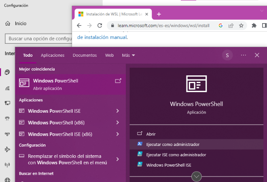This screenshot has height=182, width=267.
Task: Expand more actions with the round chevron button
Action: coord(196,177)
